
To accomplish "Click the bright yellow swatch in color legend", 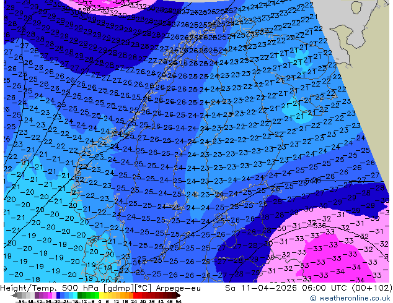I will pyautogui.click(x=101, y=295).
